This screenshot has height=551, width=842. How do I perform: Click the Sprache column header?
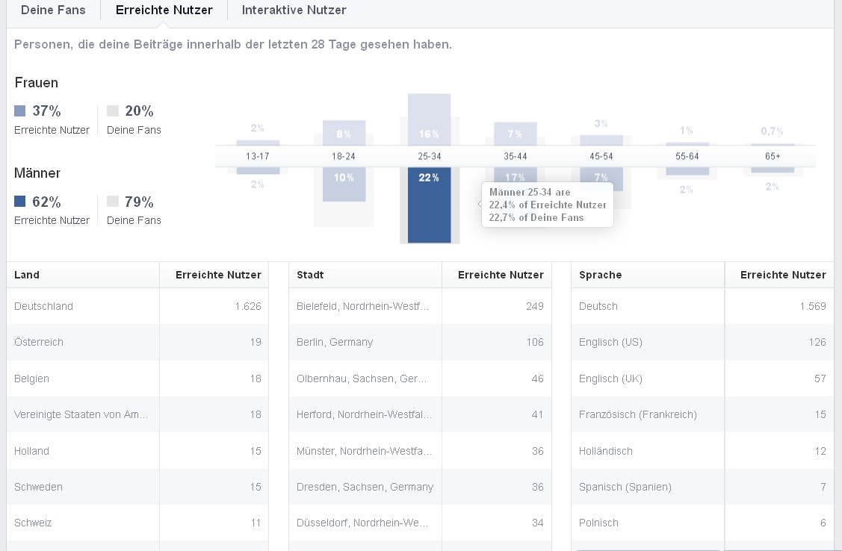(x=600, y=275)
